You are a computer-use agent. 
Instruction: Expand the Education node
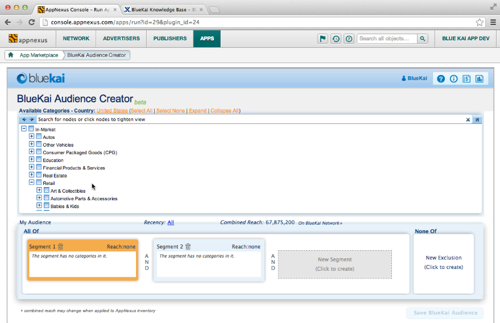31,159
